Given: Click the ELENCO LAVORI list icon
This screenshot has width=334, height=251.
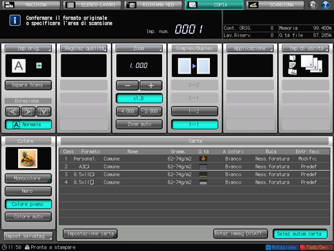Looking at the screenshot, I should coord(70,5).
